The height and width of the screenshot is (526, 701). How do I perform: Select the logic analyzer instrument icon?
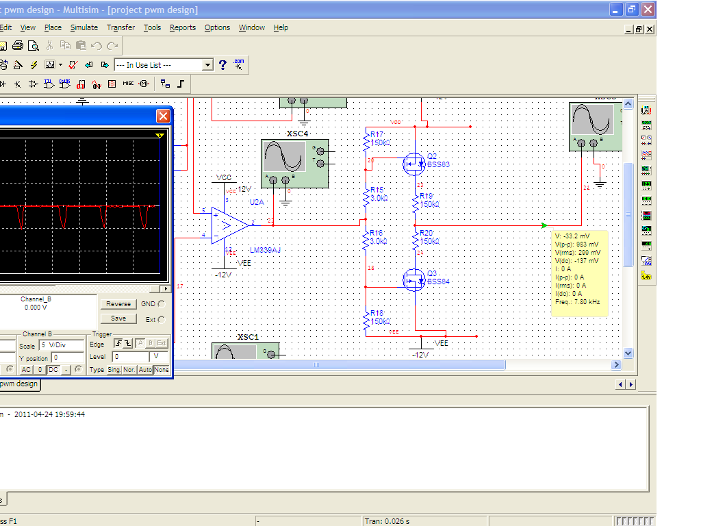(x=646, y=216)
